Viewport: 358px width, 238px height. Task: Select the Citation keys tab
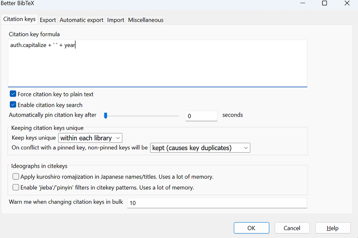pos(19,19)
